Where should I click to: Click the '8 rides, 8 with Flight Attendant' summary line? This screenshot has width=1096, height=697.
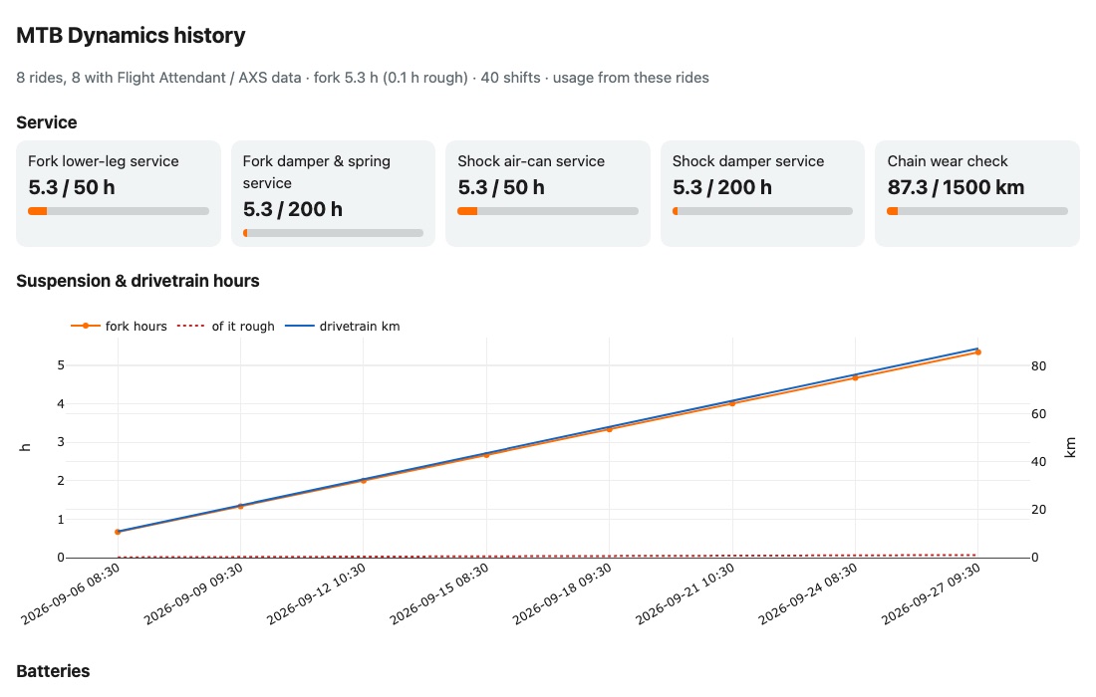pyautogui.click(x=363, y=78)
